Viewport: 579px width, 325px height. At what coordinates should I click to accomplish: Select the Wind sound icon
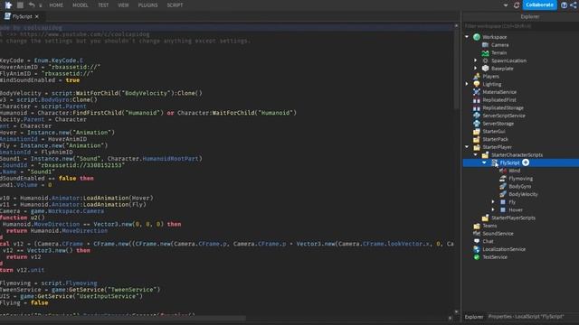(x=503, y=171)
